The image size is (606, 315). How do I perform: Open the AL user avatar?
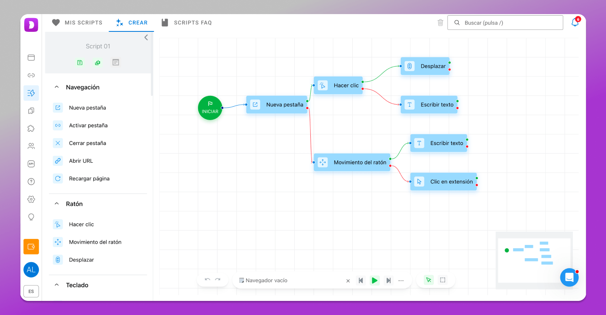point(31,270)
